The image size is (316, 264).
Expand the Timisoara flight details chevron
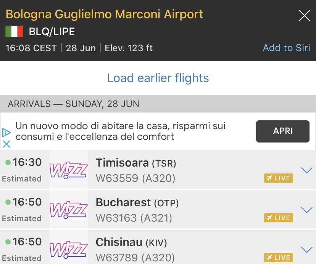click(306, 170)
